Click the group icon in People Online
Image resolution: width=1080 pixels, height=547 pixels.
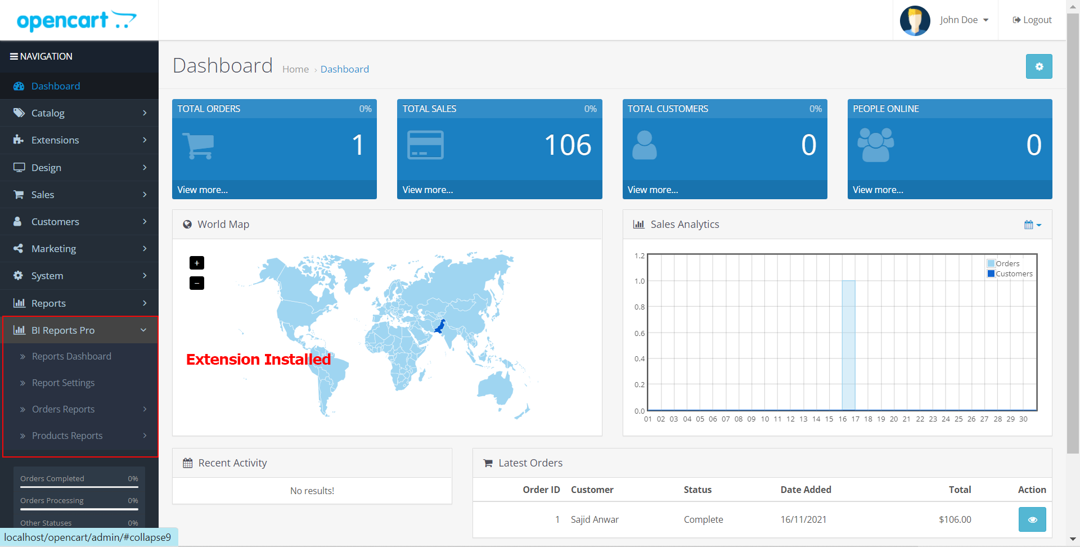(876, 145)
